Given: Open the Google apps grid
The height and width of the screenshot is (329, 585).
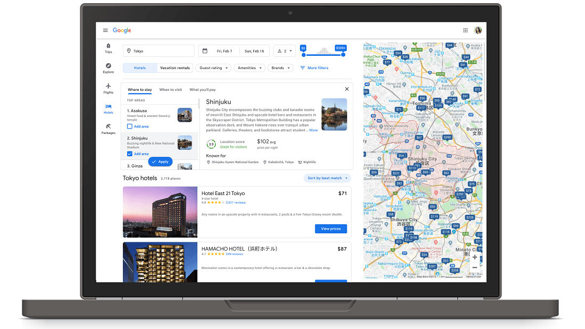Looking at the screenshot, I should pos(465,30).
